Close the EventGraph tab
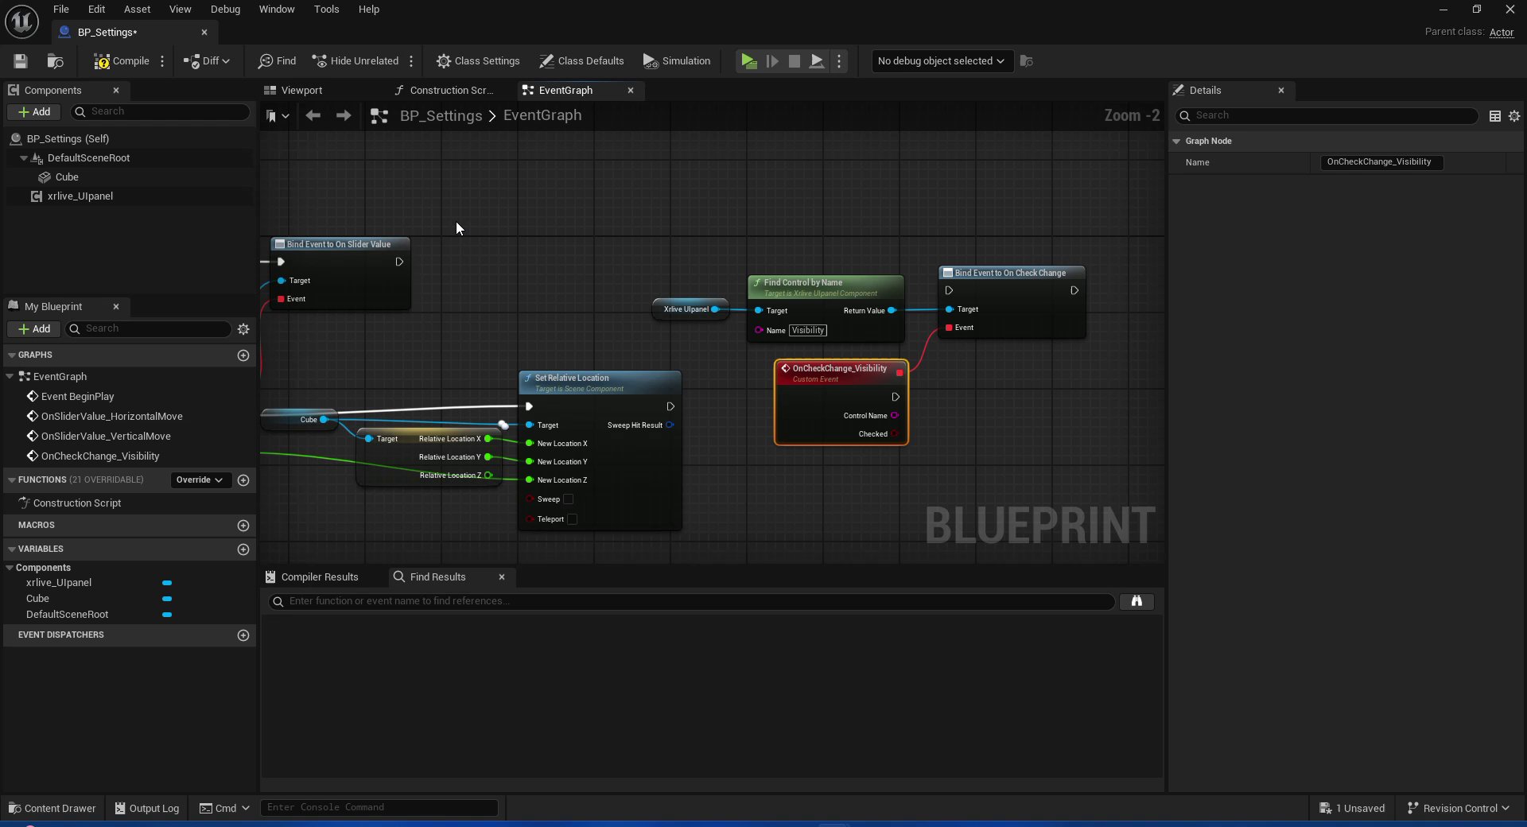Image resolution: width=1527 pixels, height=827 pixels. coord(631,91)
